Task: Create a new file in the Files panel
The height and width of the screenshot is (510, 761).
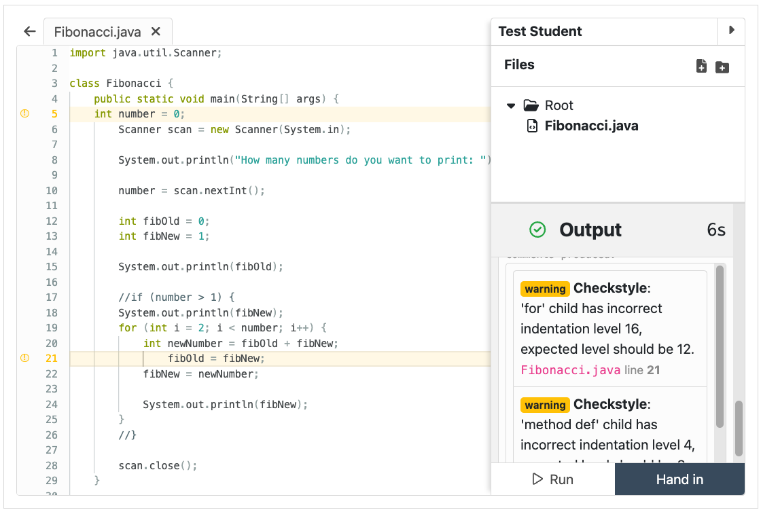Action: click(701, 66)
